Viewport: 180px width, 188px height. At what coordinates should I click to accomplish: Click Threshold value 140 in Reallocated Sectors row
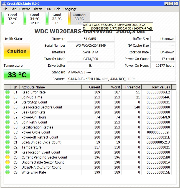tap(137, 107)
